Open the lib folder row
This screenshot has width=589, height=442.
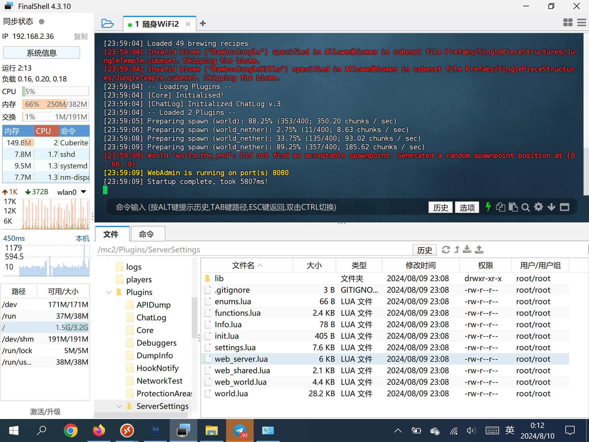click(x=385, y=279)
